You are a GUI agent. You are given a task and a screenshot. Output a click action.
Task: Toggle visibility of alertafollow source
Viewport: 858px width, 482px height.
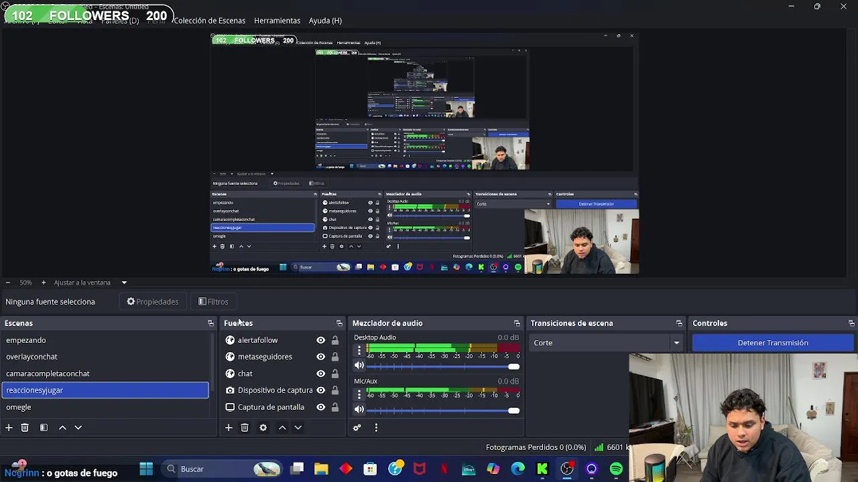320,340
